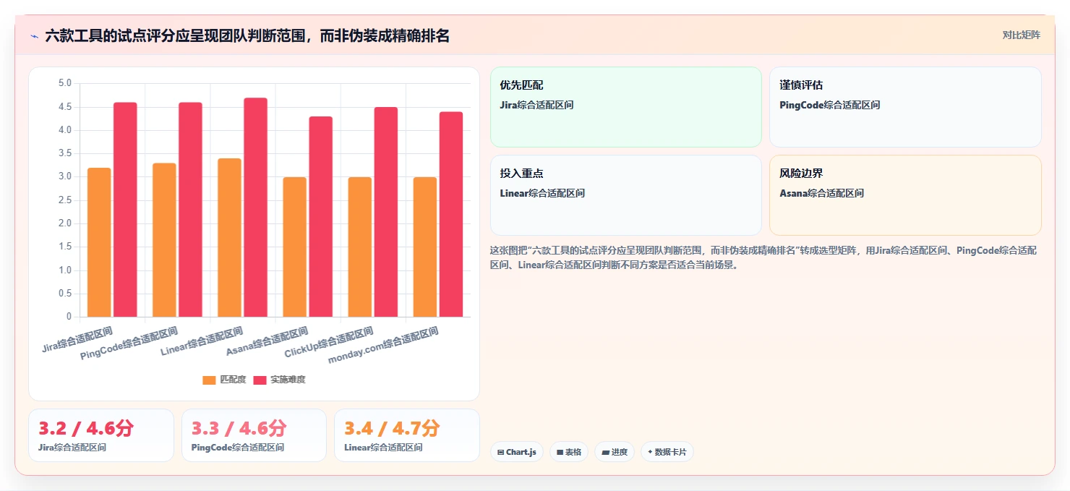1070x491 pixels.
Task: Select the 数据卡片 tag chip
Action: click(x=667, y=452)
